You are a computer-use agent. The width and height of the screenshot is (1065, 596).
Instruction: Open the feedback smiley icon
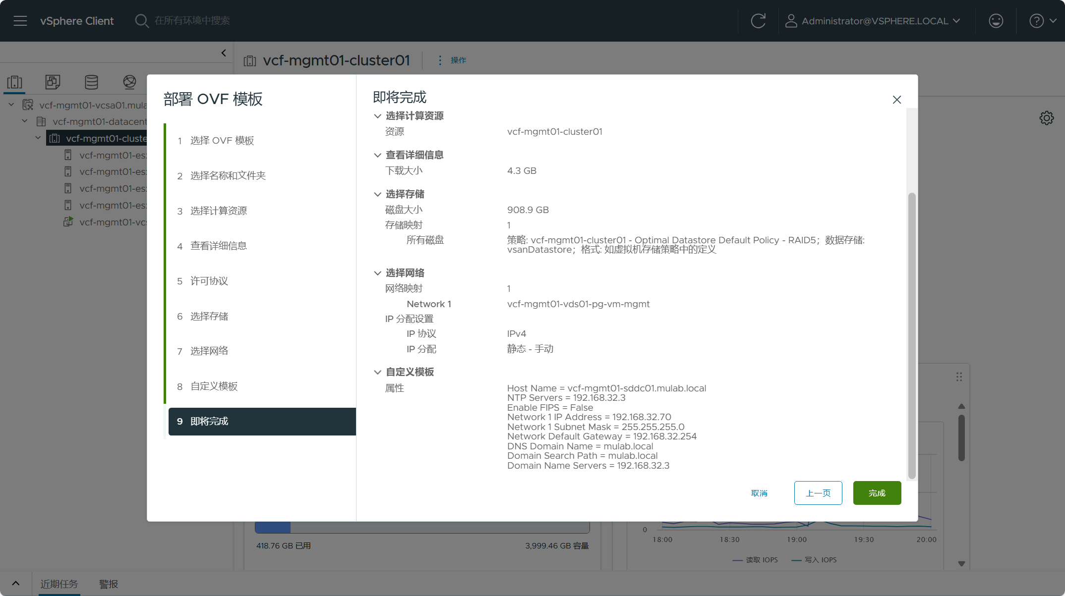point(996,21)
